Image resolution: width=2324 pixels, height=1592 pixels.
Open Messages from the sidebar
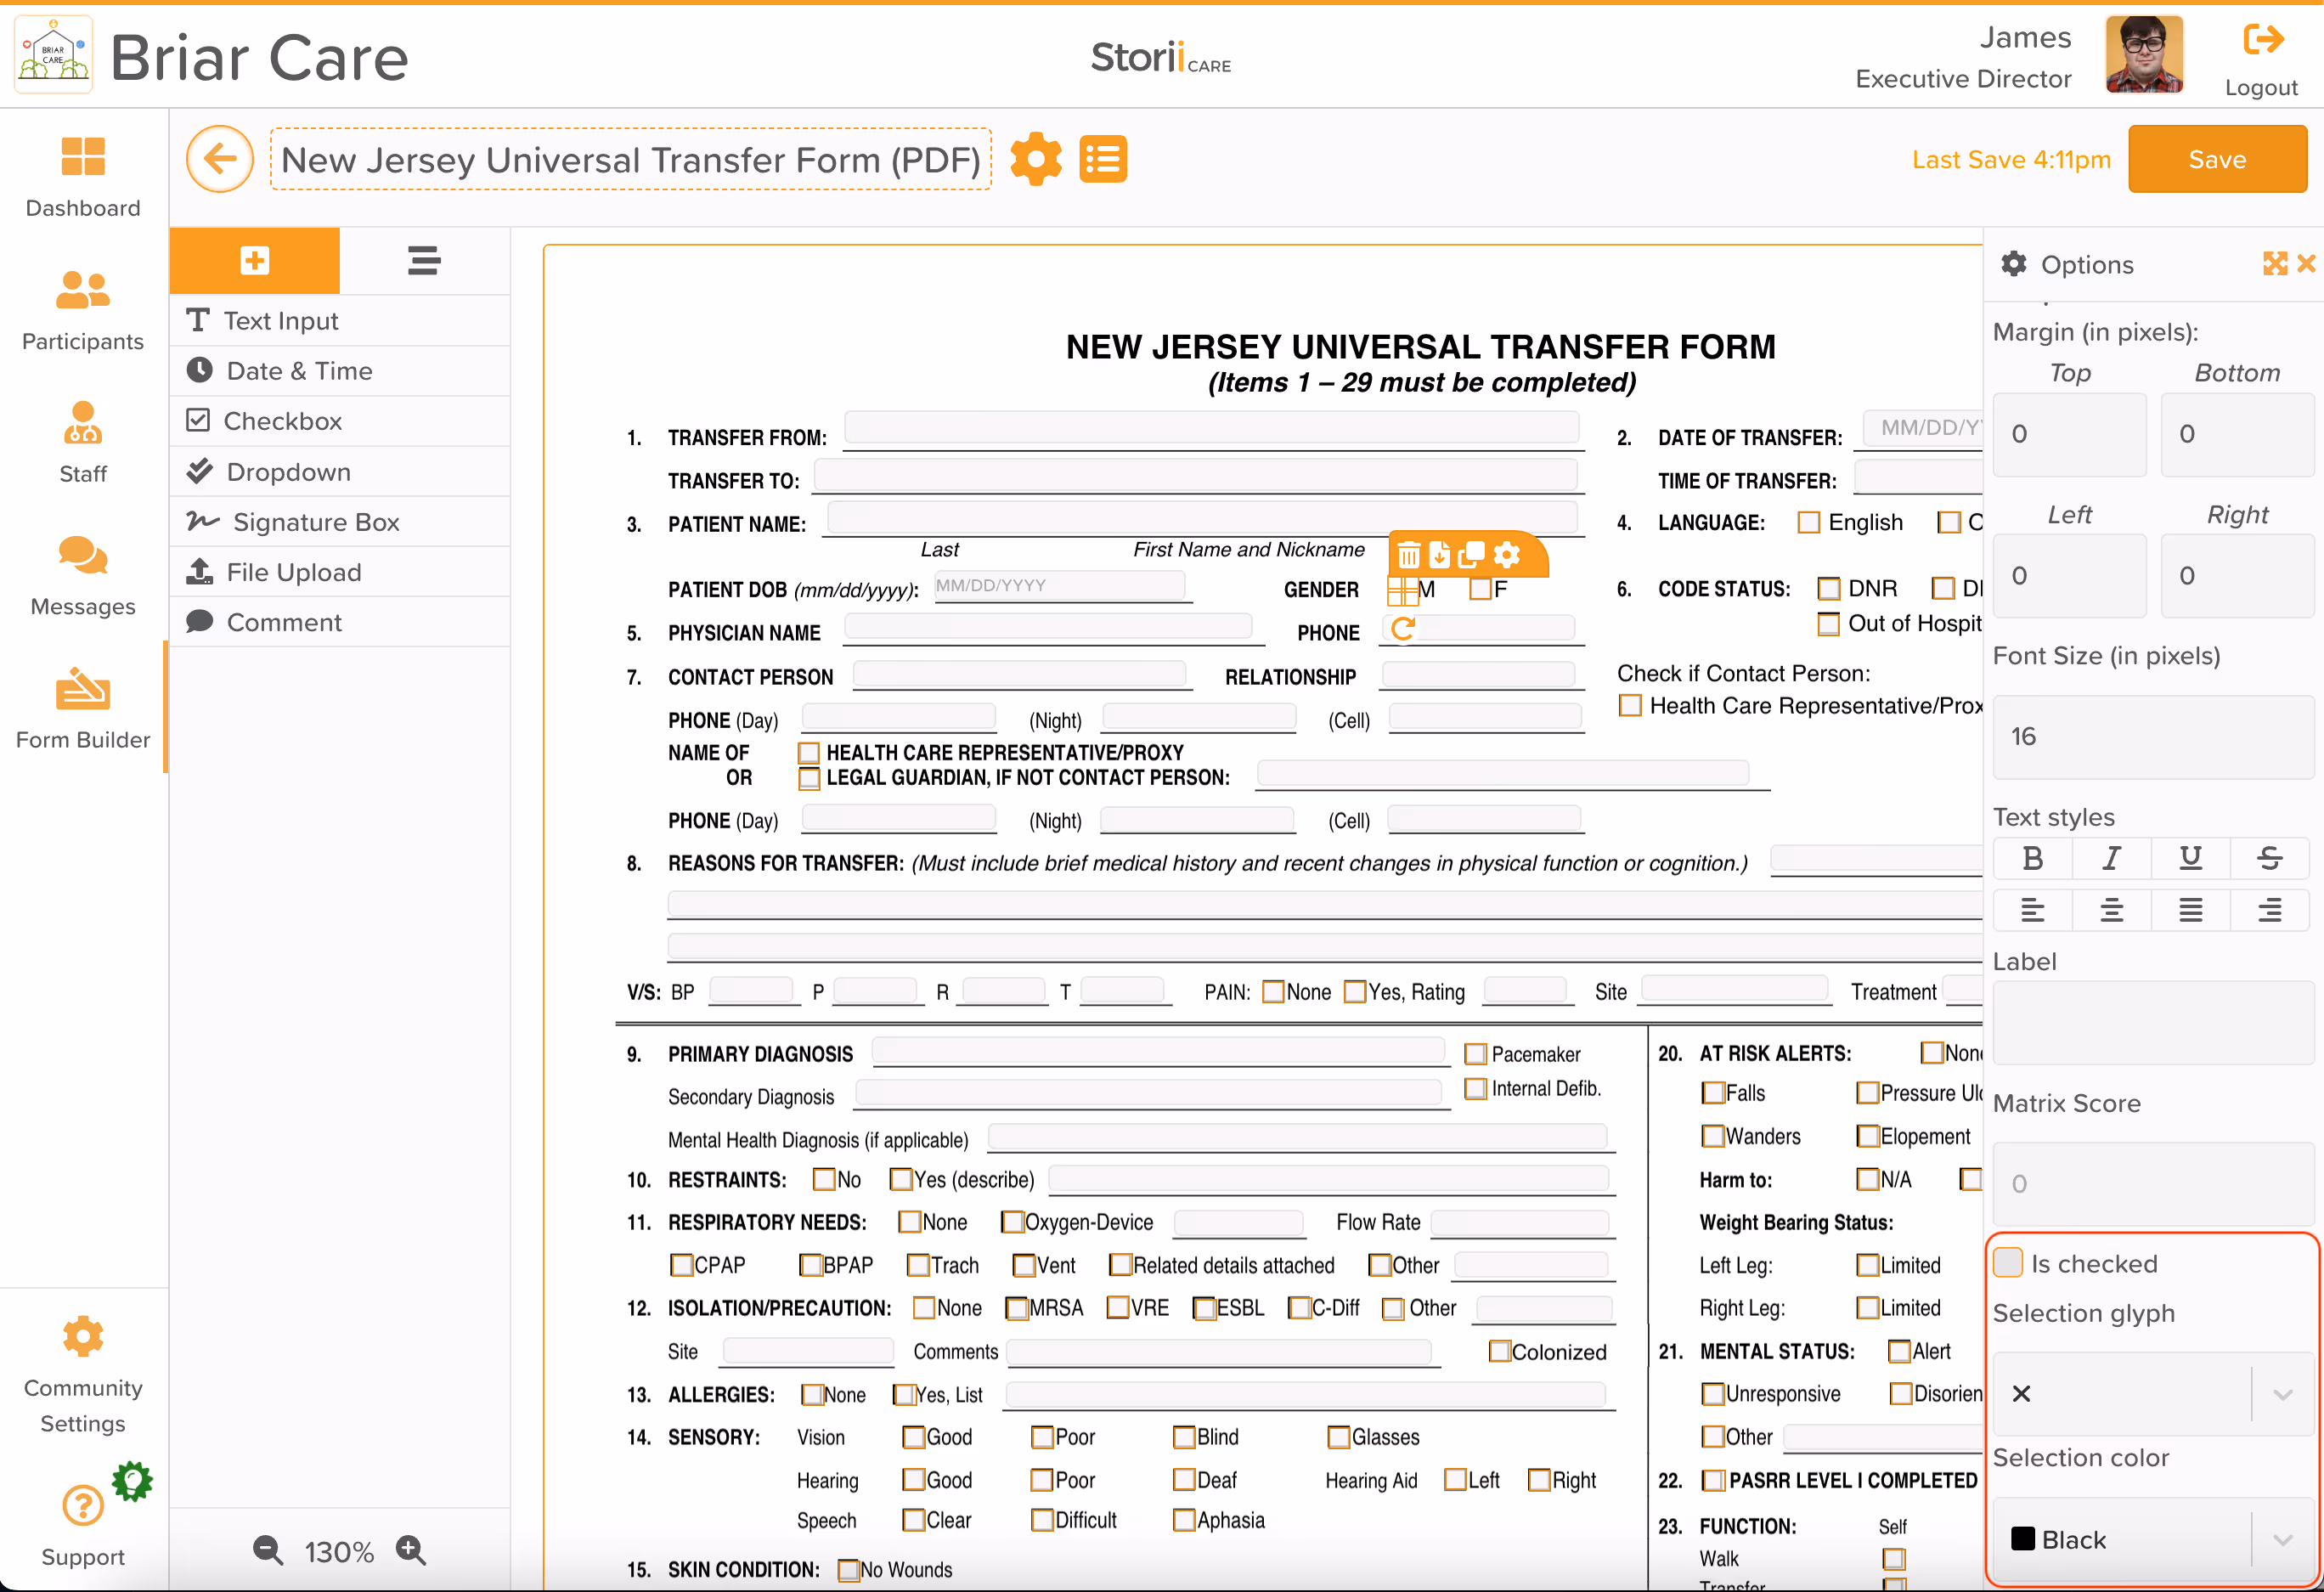(83, 576)
